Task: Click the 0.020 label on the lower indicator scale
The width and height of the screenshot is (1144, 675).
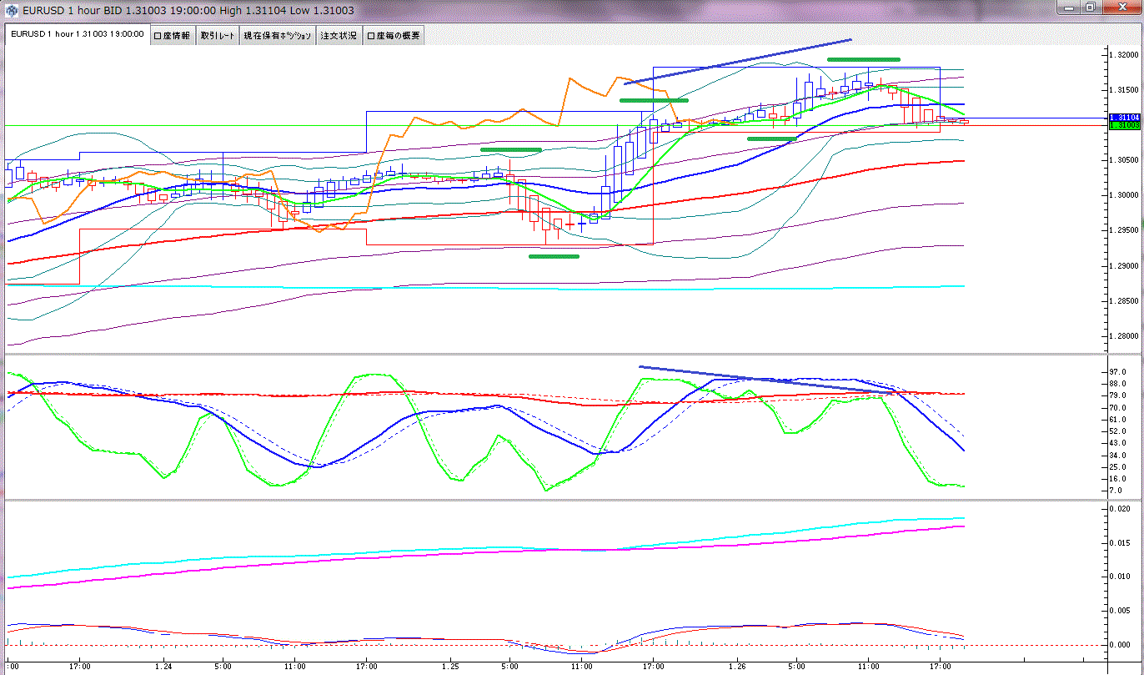Action: click(x=1122, y=508)
